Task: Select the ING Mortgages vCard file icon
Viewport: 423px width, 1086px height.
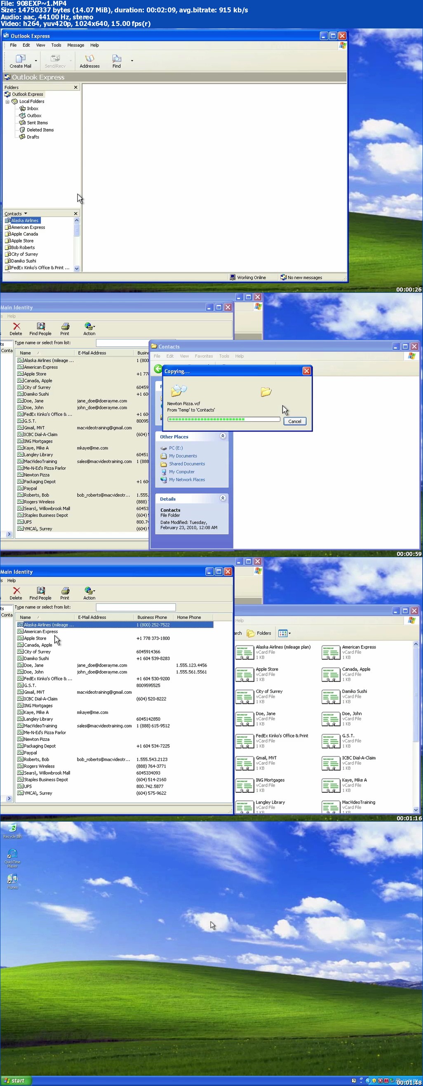Action: tap(244, 785)
